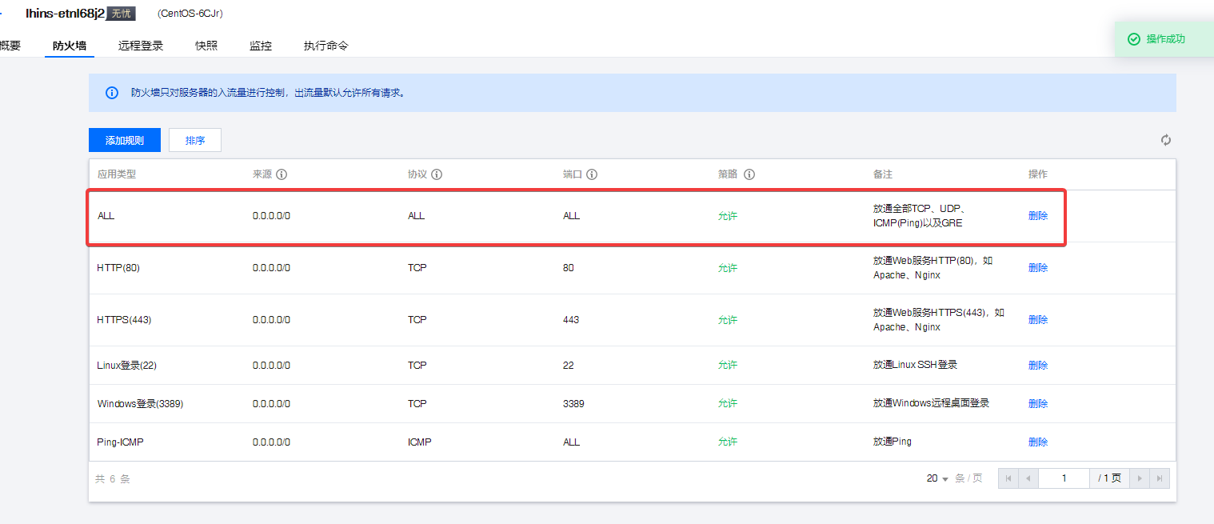Screen dimensions: 1214x524
Task: Go to previous page using pagination arrow
Action: [1028, 478]
